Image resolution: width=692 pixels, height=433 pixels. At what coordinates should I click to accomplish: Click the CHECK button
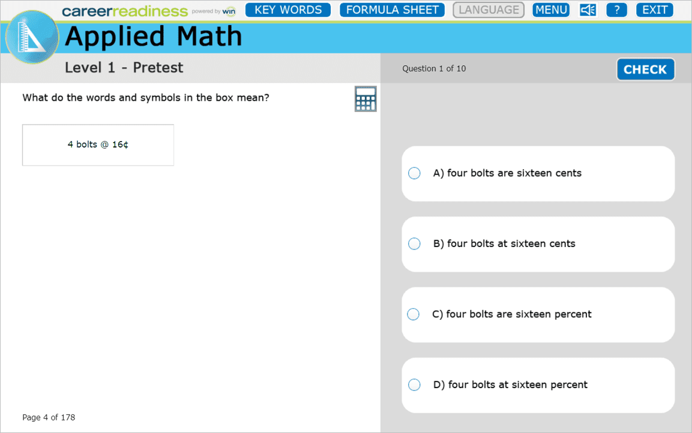click(x=645, y=69)
